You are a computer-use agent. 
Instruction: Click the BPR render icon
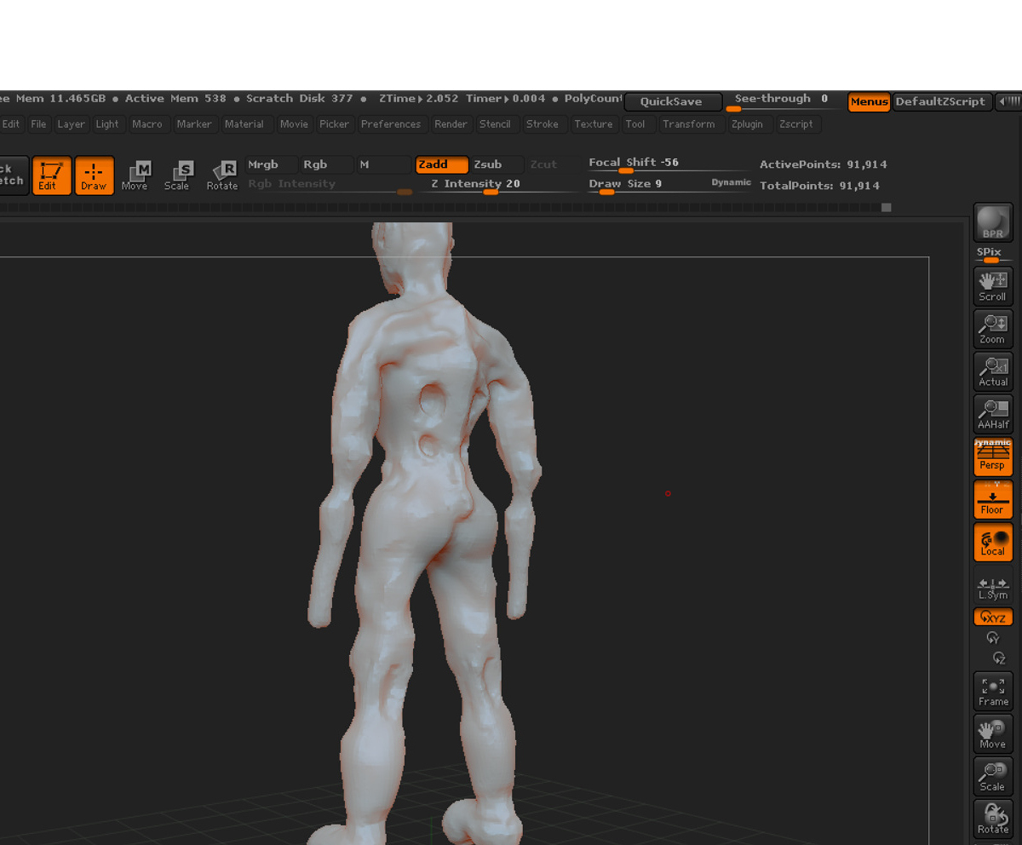[x=993, y=223]
